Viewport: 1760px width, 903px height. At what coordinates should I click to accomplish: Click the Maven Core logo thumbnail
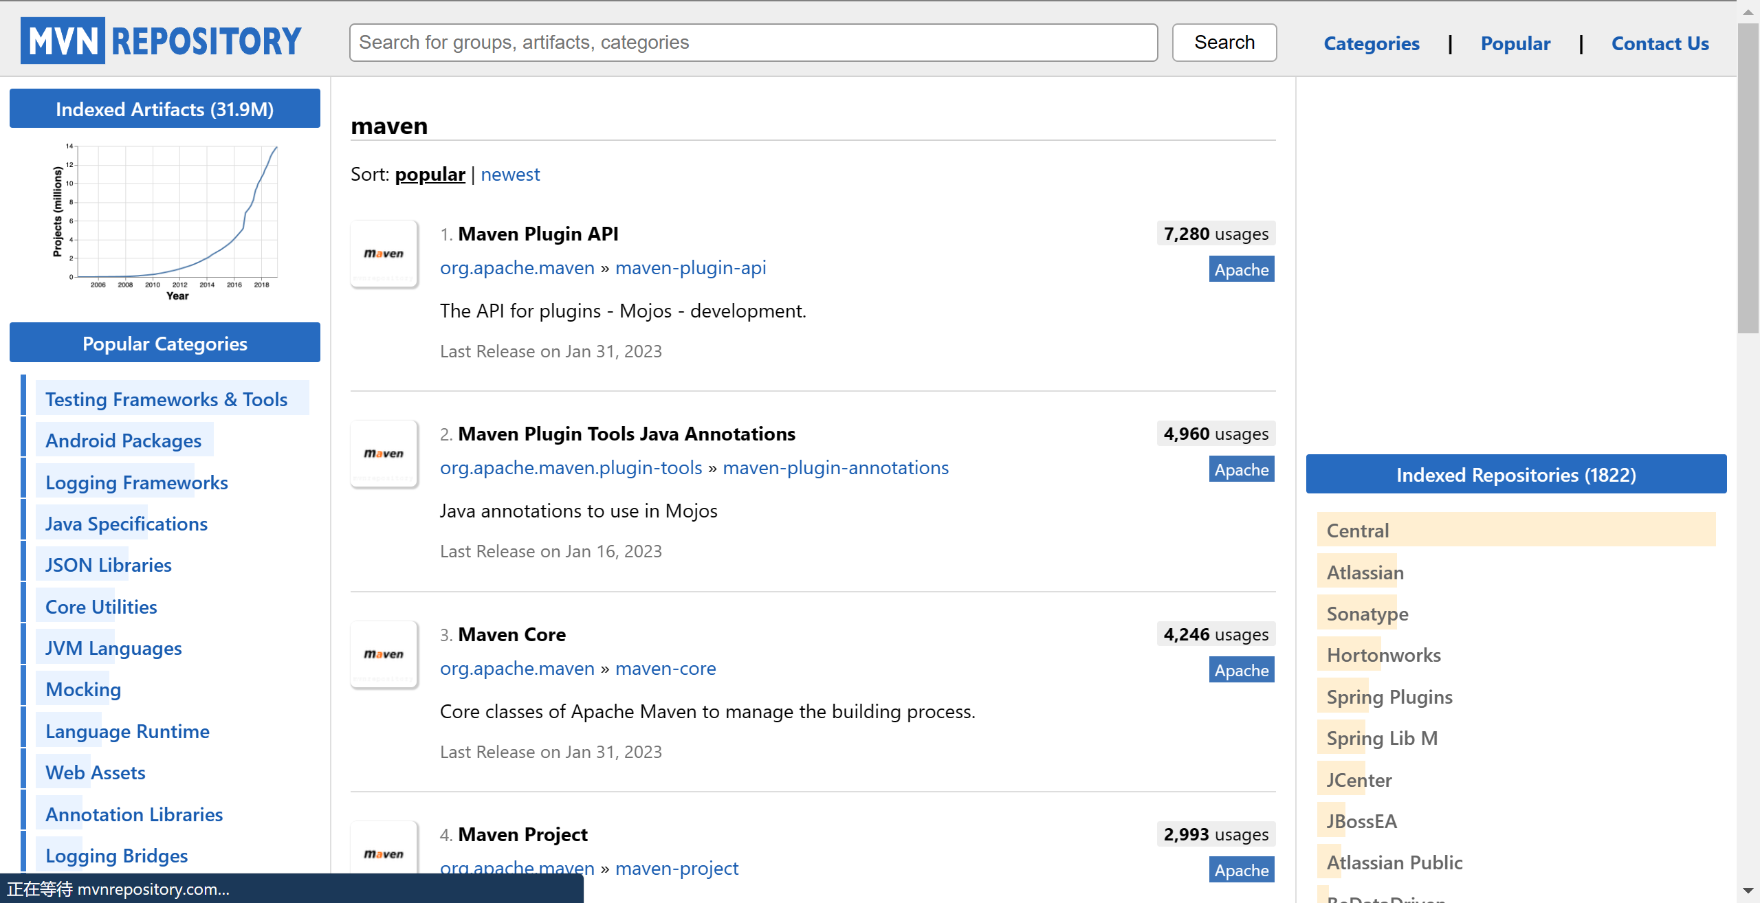[384, 655]
